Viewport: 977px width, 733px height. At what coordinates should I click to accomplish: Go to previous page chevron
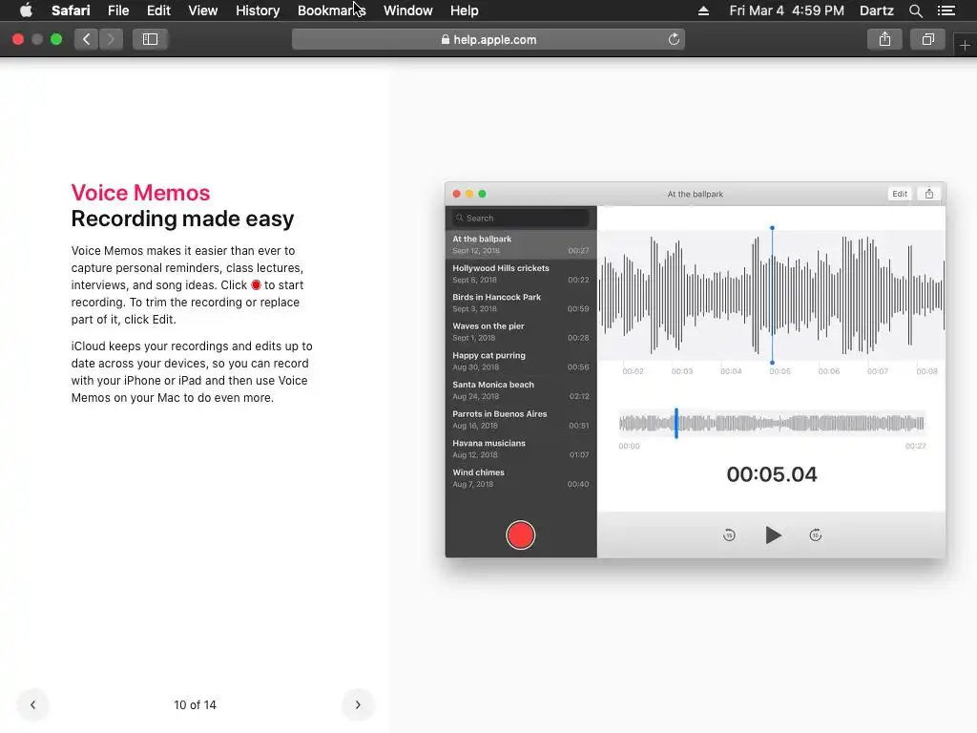tap(33, 704)
